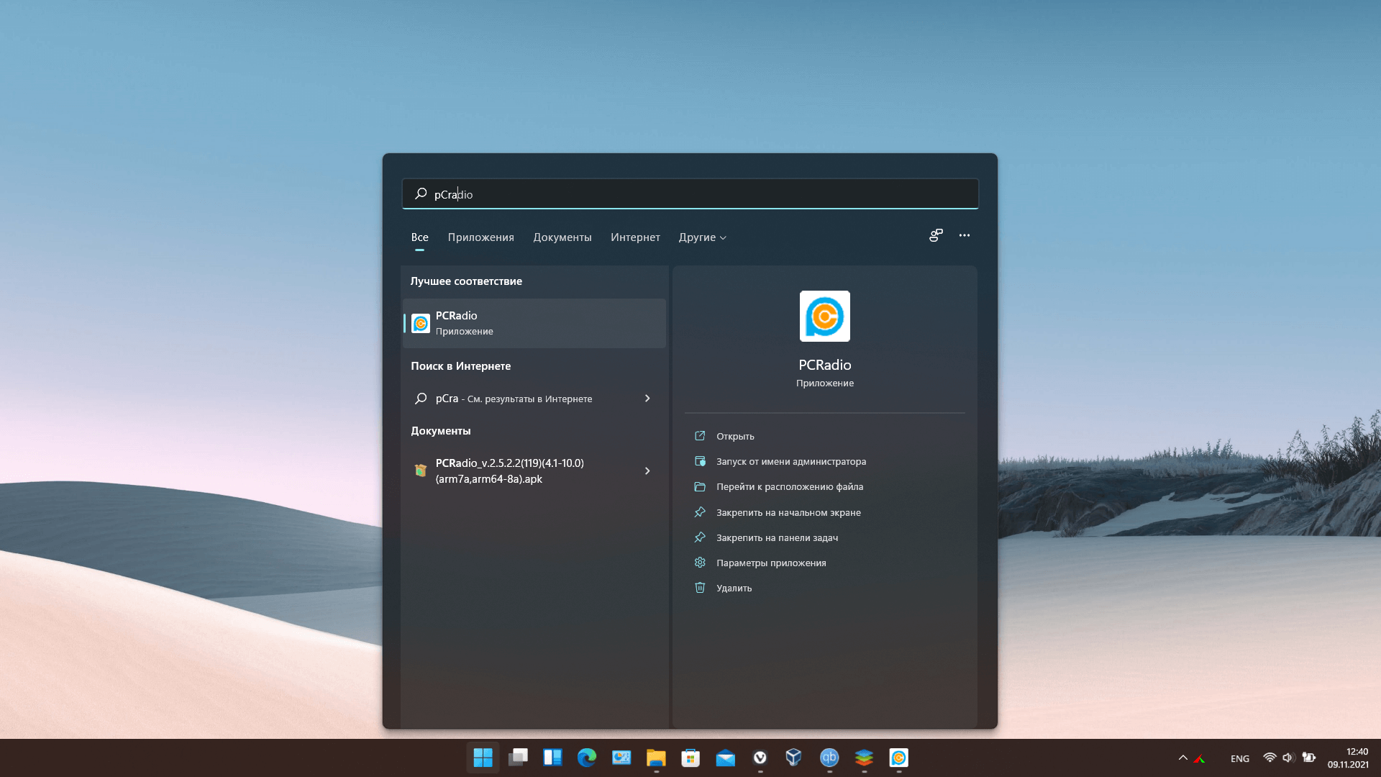1381x777 pixels.
Task: Open the Mail app in the taskbar
Action: 725,758
